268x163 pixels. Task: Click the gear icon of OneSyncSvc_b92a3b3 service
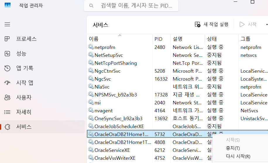point(91,118)
